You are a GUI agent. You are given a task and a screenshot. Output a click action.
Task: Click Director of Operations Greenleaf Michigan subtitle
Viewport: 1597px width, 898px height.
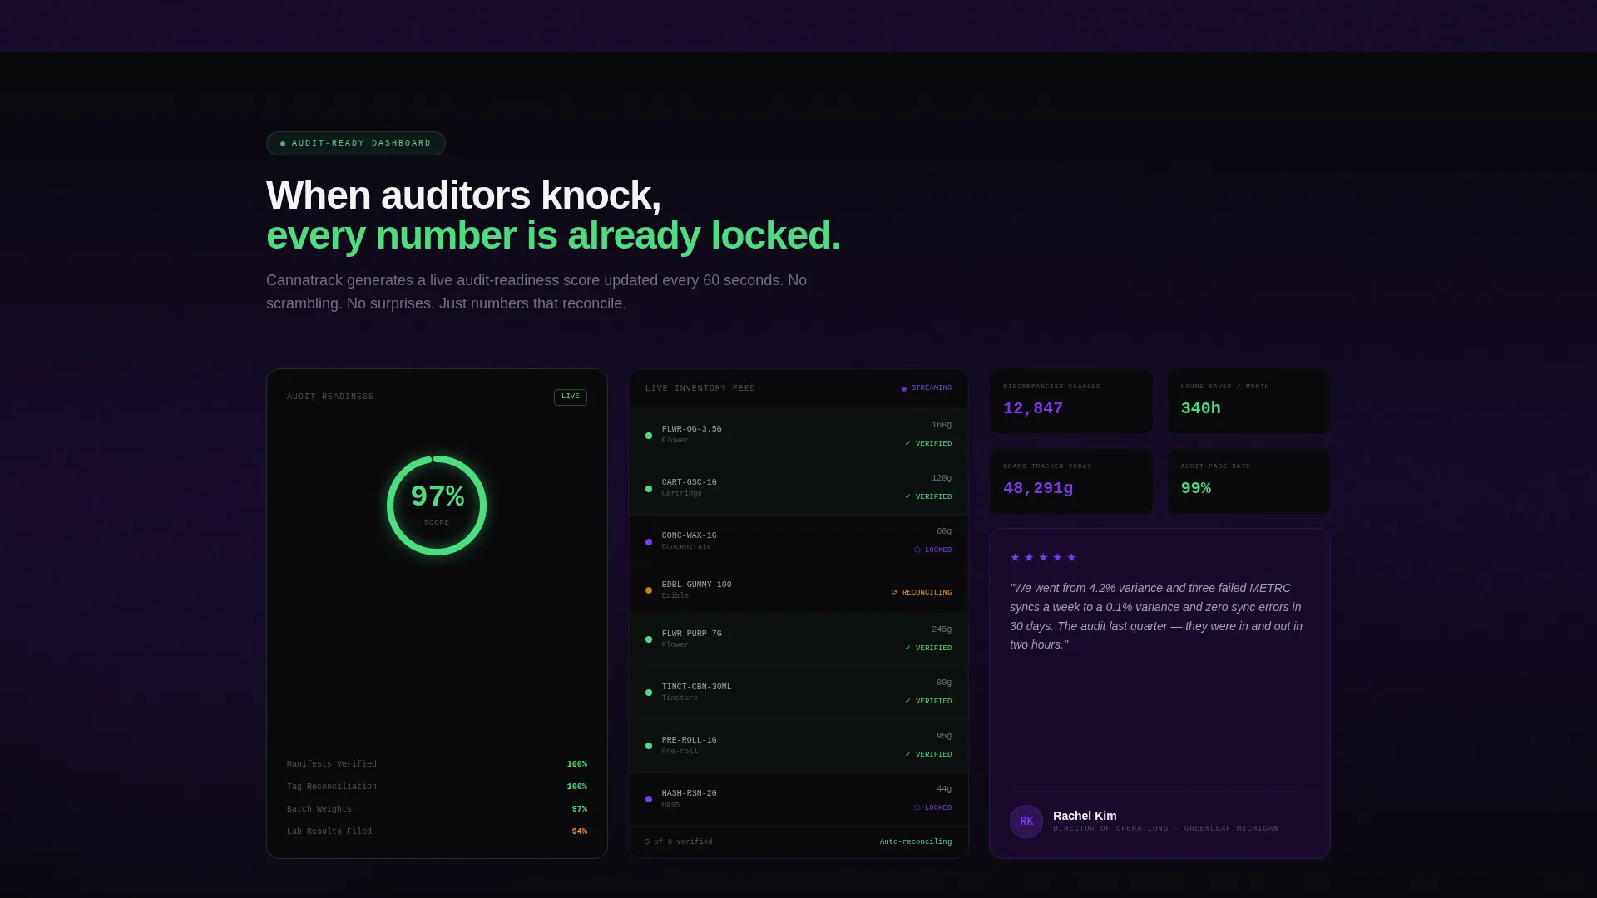[1165, 829]
